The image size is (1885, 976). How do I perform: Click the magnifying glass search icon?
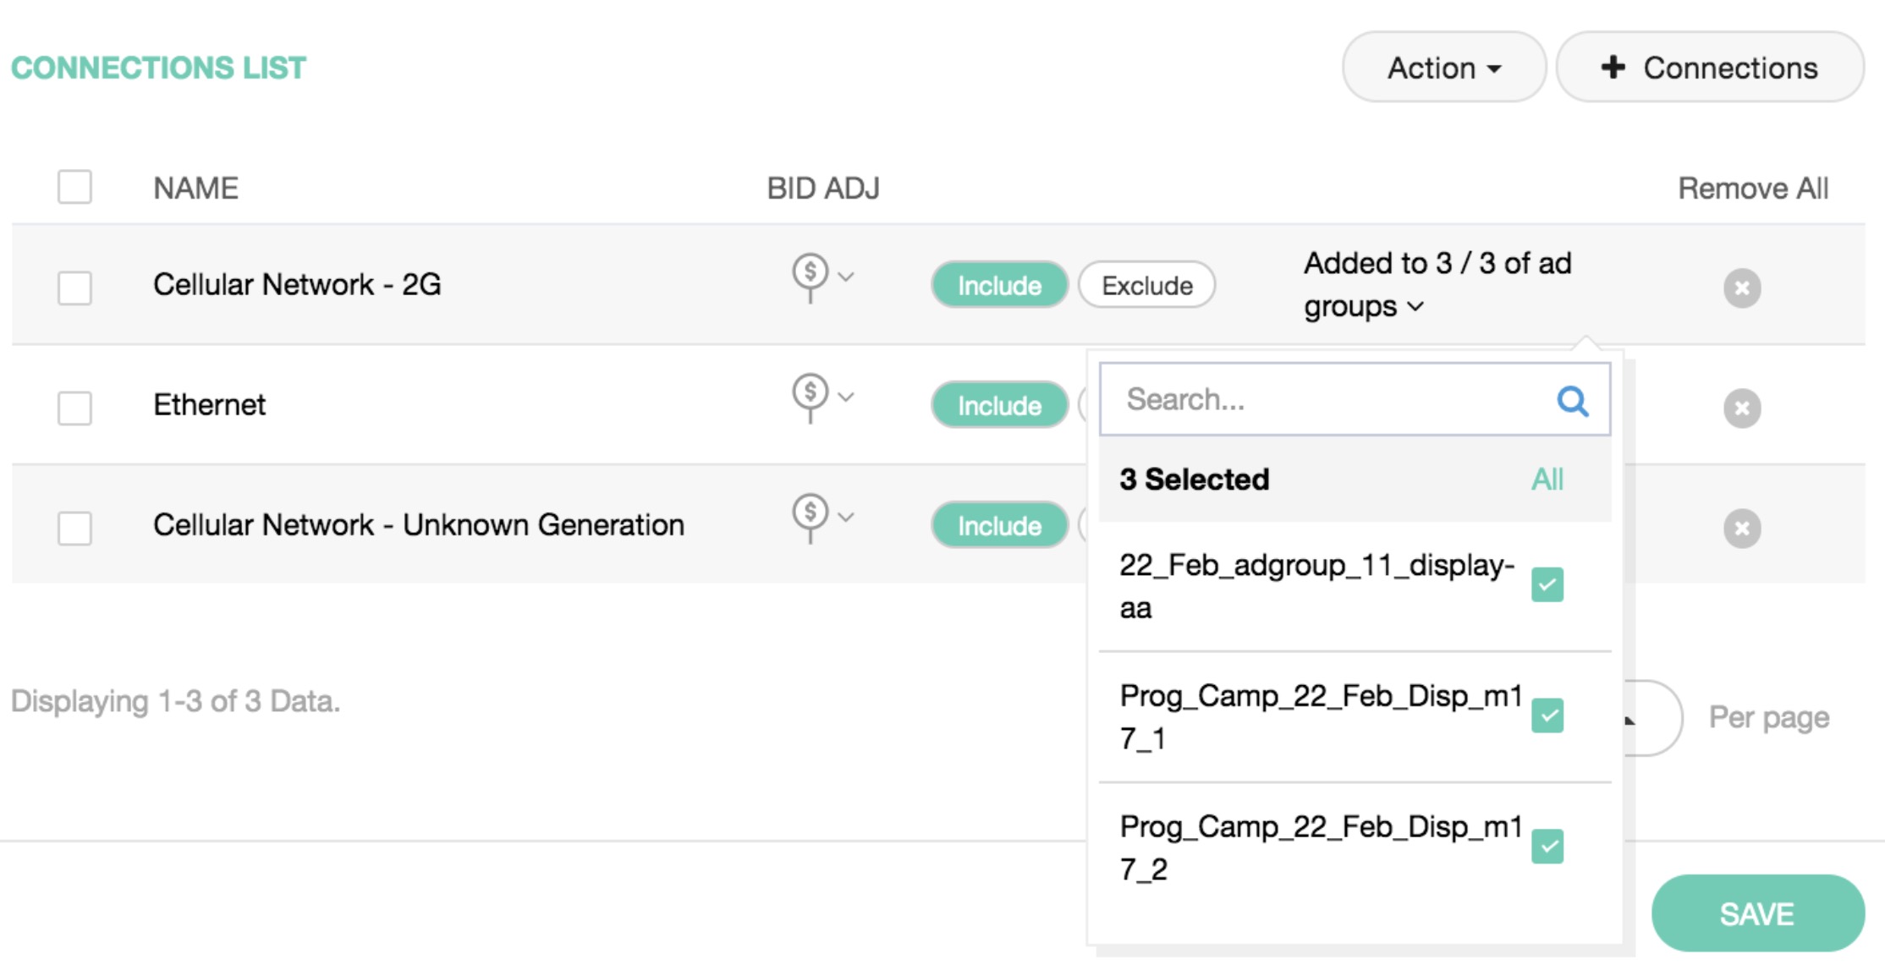pos(1572,400)
